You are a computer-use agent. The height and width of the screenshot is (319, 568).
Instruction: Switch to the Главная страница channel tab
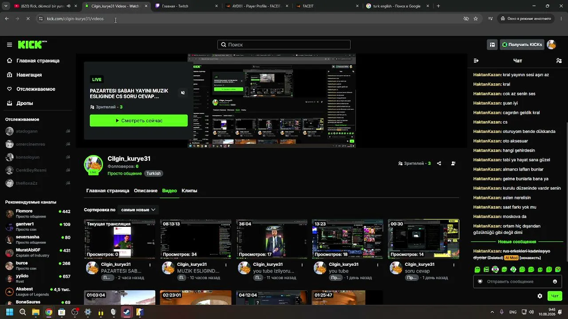coord(108,191)
